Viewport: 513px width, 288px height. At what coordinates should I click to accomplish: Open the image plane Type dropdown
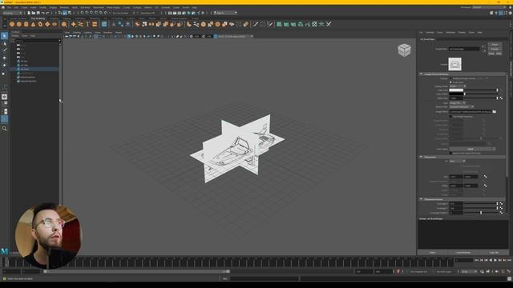458,103
